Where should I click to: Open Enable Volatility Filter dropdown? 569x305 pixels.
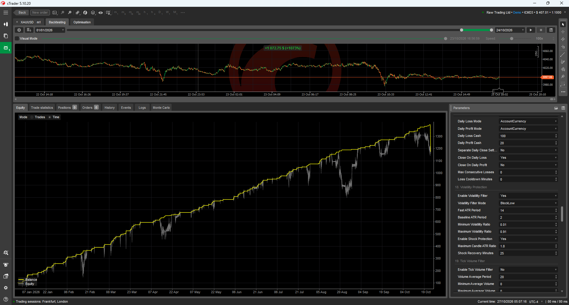[x=528, y=196]
